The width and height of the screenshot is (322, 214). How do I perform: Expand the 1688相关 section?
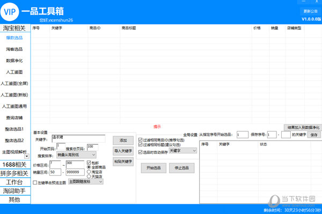point(14,165)
